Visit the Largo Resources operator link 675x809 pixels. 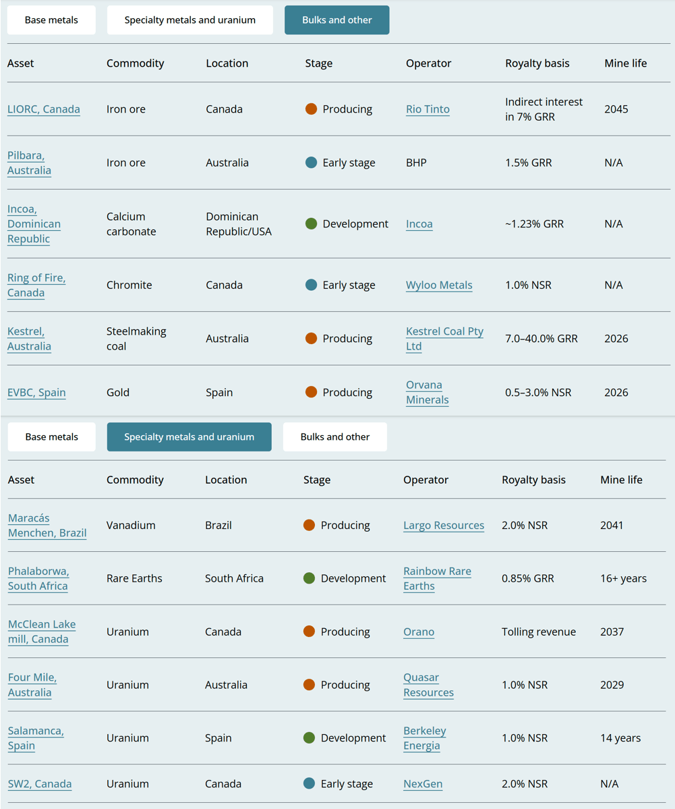[444, 526]
